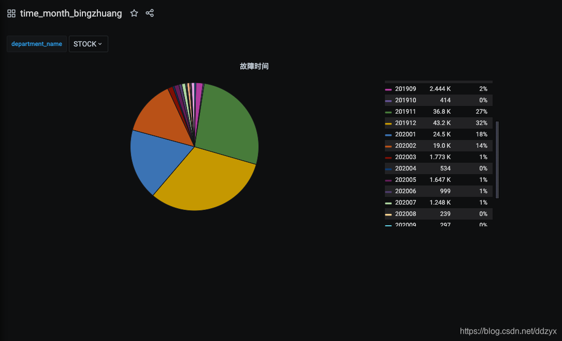Click the 202008 legend color swatch

388,214
